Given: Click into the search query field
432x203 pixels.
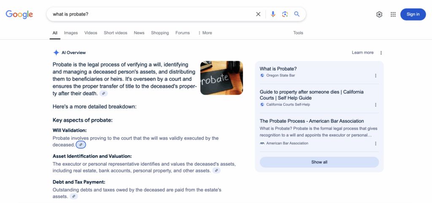Looking at the screenshot, I should tap(151, 14).
